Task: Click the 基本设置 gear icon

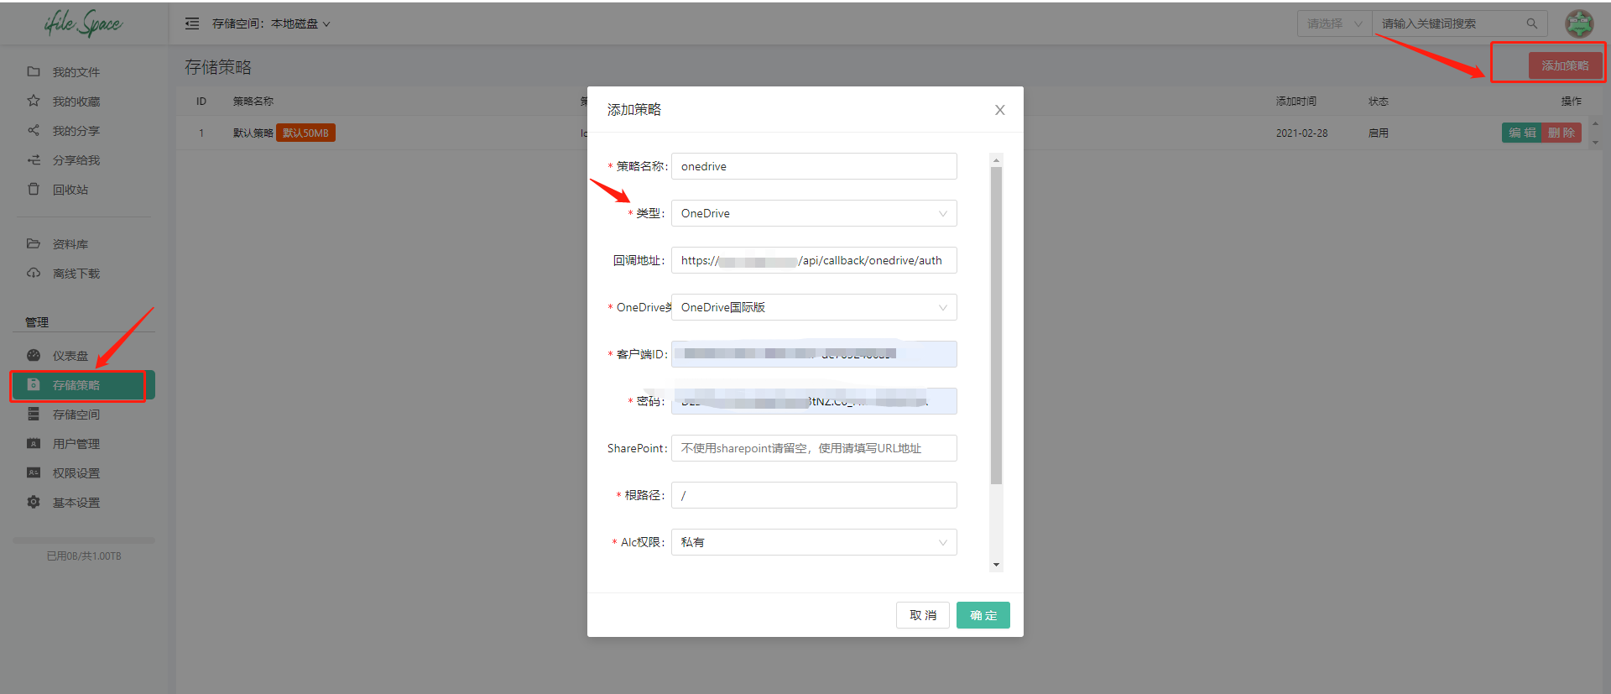Action: (34, 502)
